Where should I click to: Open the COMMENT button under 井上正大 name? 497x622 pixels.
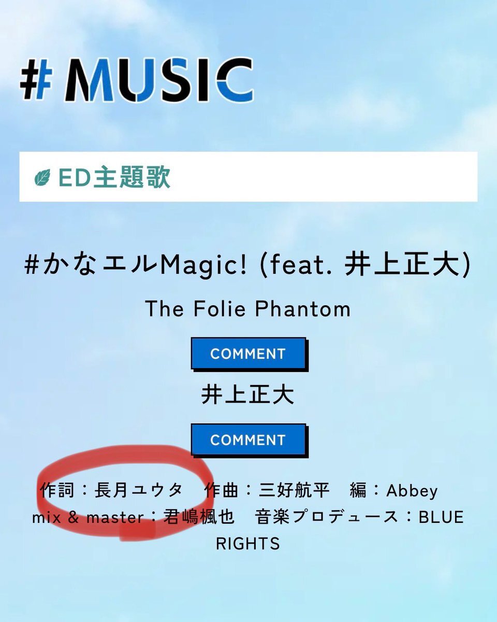[x=248, y=440]
